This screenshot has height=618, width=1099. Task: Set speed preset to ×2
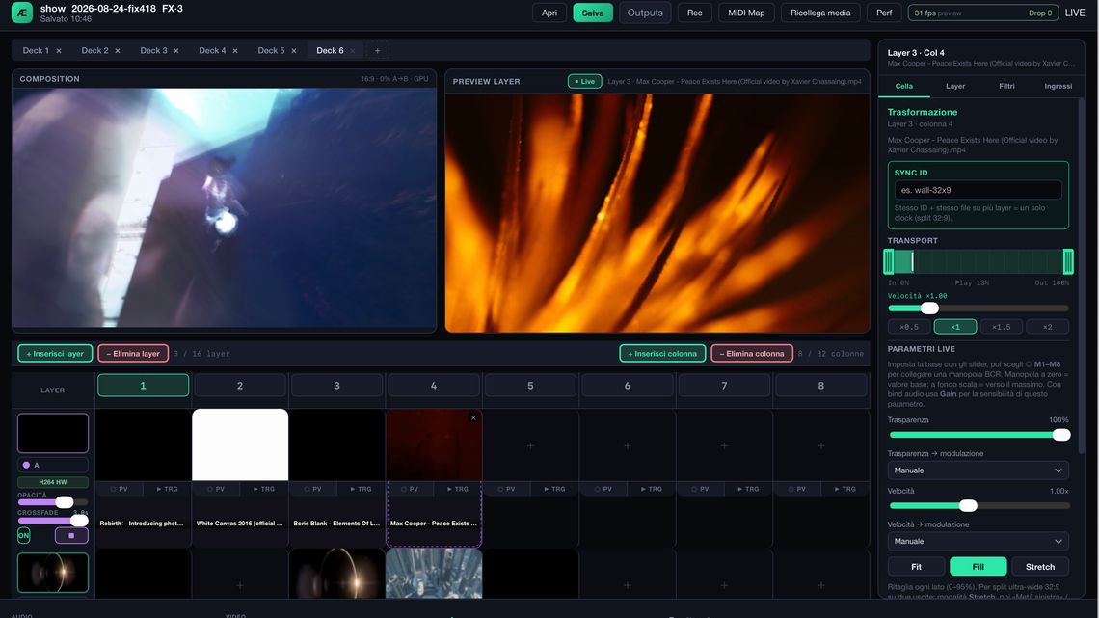[1047, 327]
